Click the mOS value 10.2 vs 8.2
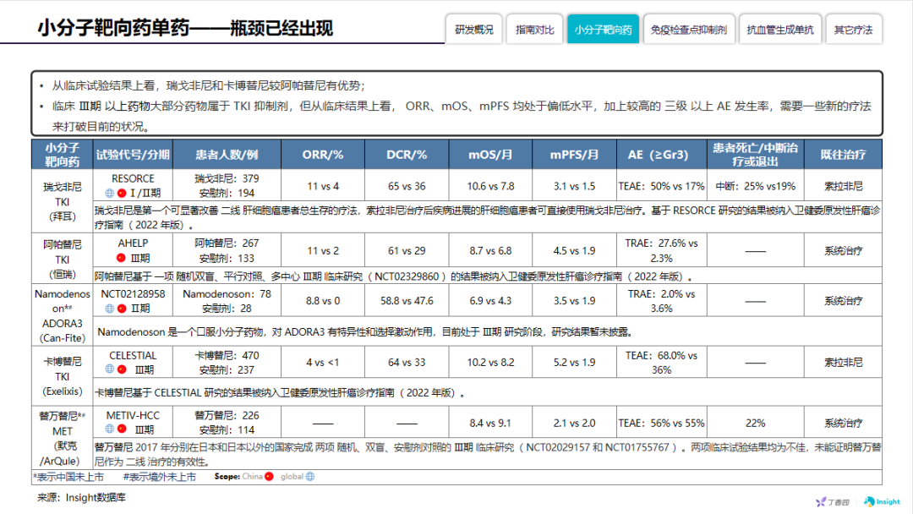 click(490, 362)
